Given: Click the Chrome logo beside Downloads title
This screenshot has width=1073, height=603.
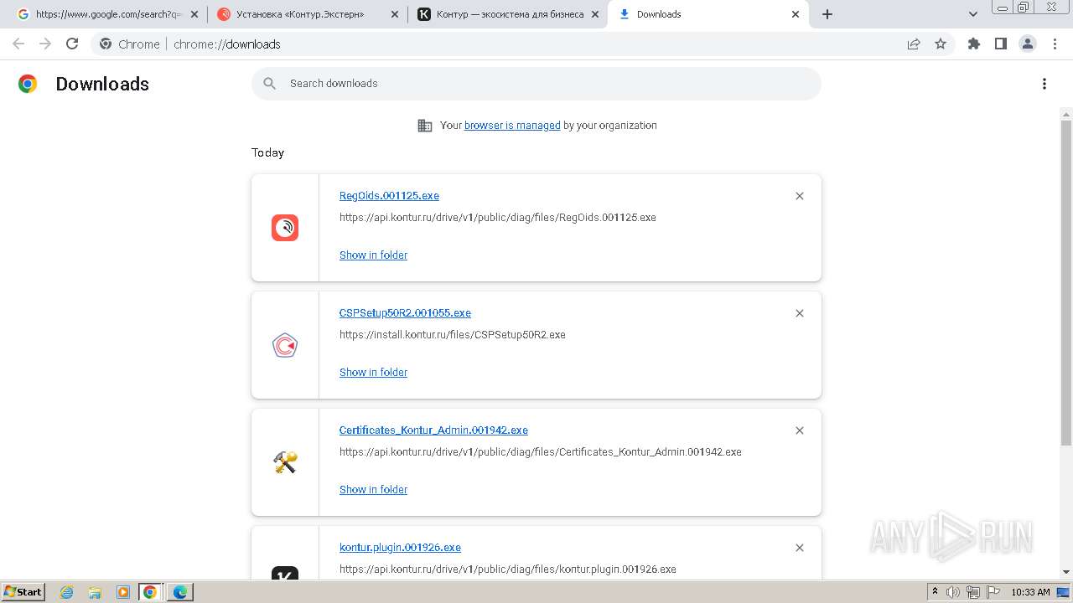Looking at the screenshot, I should (x=28, y=84).
